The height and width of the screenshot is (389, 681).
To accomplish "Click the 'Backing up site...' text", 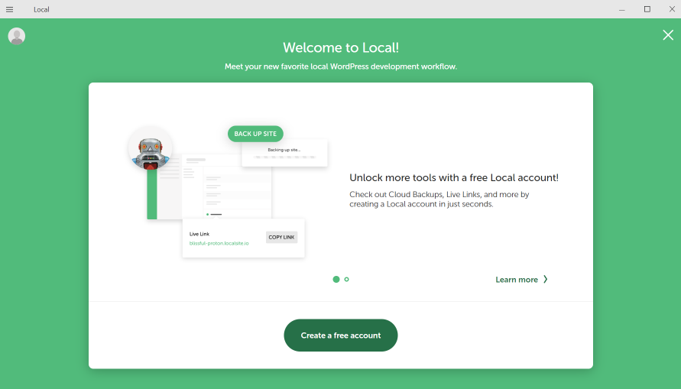I will tap(284, 150).
